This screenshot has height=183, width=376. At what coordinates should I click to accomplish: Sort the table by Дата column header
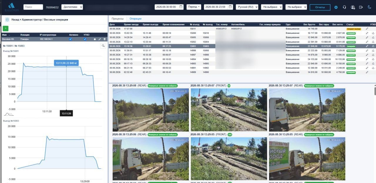(x=112, y=24)
